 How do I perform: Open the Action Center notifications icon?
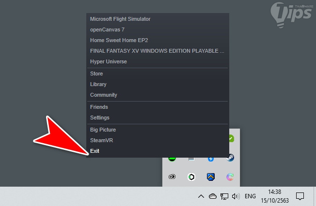[x=300, y=196]
